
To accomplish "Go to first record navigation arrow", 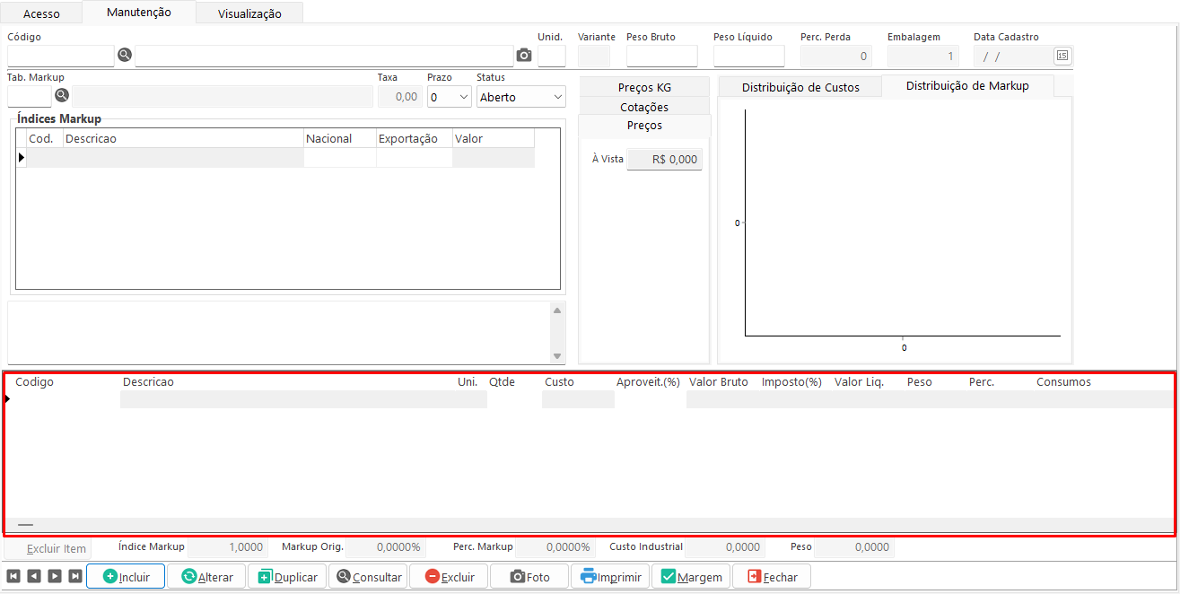I will click(13, 576).
